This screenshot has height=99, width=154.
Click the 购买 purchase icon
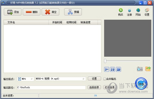[121, 12]
